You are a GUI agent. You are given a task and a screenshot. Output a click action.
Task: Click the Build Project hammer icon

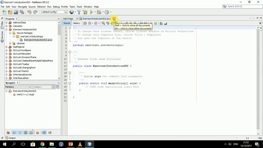pos(79,12)
